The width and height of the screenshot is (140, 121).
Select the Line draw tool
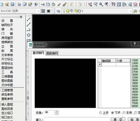pos(29,19)
